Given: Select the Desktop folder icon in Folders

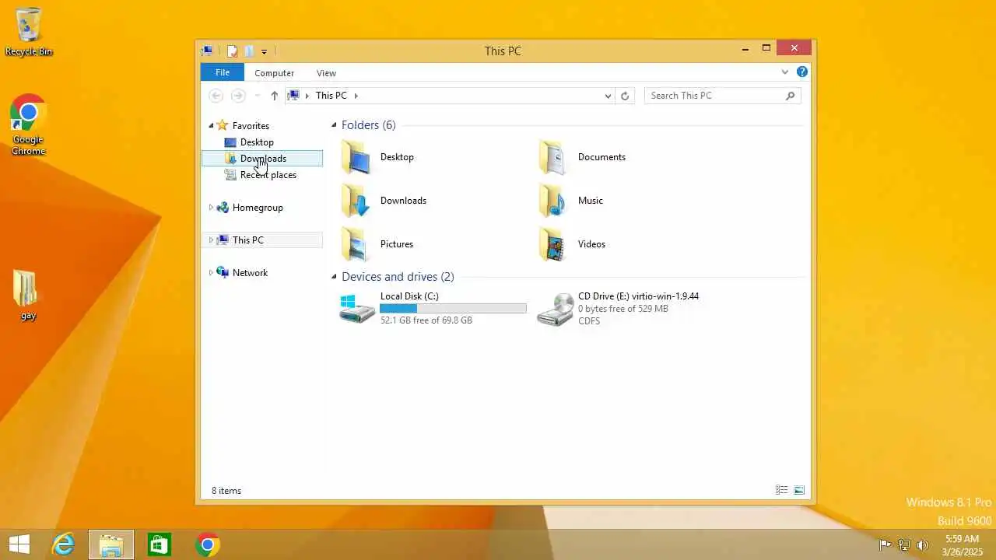Looking at the screenshot, I should pos(356,157).
